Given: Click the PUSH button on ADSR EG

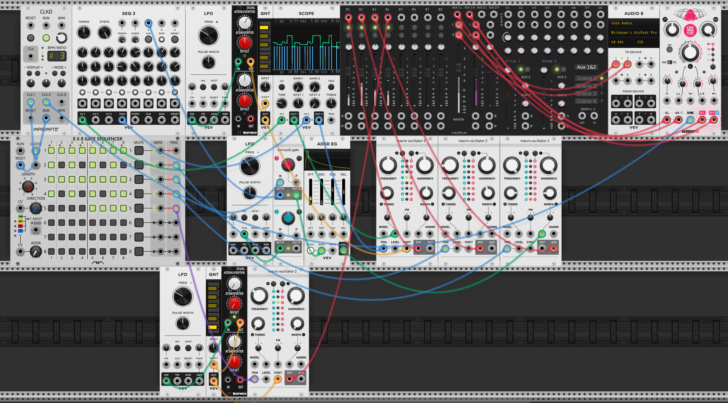Looking at the screenshot, I should click(x=311, y=250).
